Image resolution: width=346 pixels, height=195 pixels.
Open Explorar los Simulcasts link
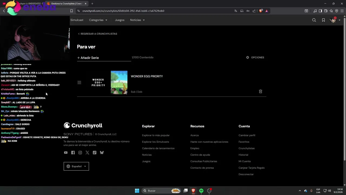click(155, 142)
